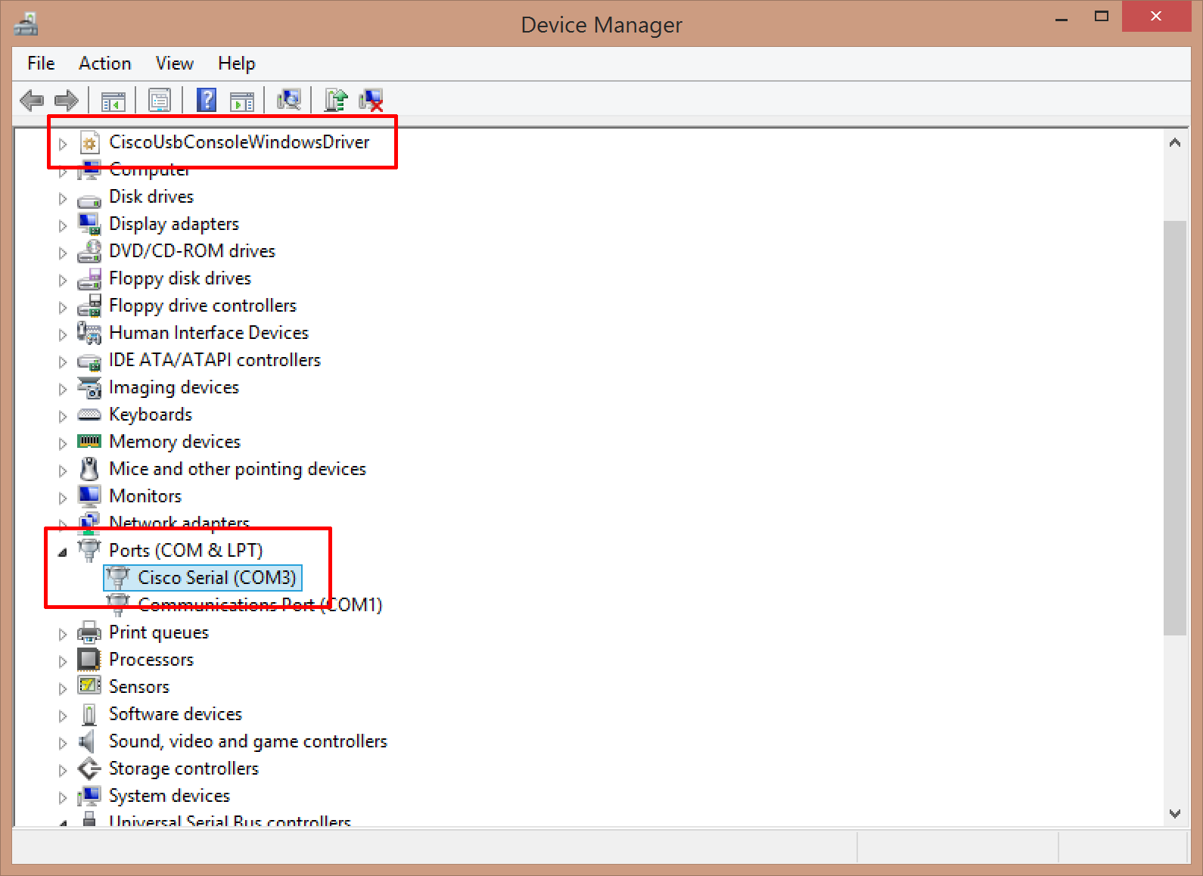Viewport: 1203px width, 876px height.
Task: Click the IDE ATA/ATAPI controllers icon
Action: 89,362
